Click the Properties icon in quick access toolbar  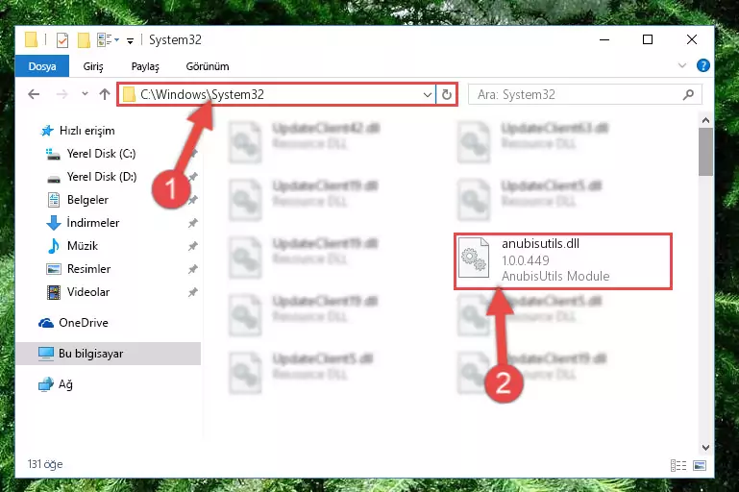[x=62, y=40]
